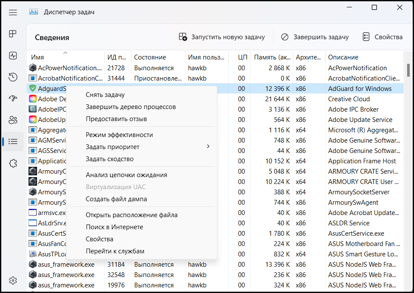The height and width of the screenshot is (293, 414).
Task: Select the Adobe IPC Broker description
Action: (x=353, y=109)
